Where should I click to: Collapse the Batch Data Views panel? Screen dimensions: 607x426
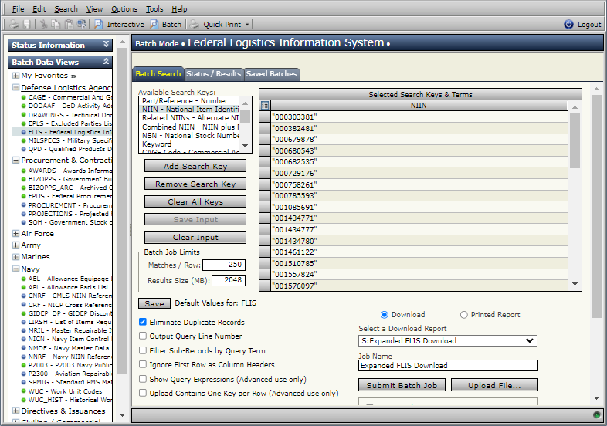106,62
